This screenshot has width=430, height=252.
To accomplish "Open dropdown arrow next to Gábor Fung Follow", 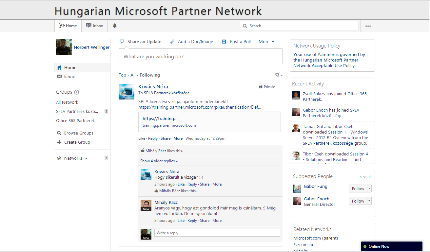I will click(369, 189).
